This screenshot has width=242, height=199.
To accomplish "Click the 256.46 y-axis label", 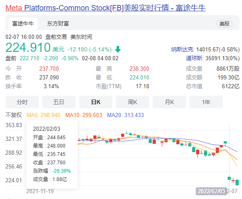I will pos(14,166).
